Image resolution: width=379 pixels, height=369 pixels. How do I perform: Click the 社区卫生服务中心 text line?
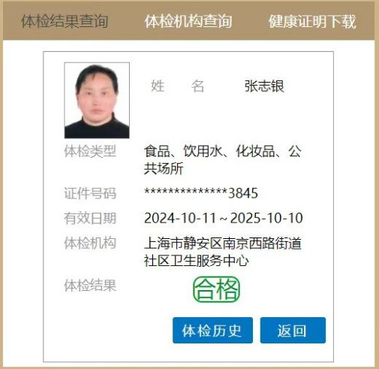[197, 261]
